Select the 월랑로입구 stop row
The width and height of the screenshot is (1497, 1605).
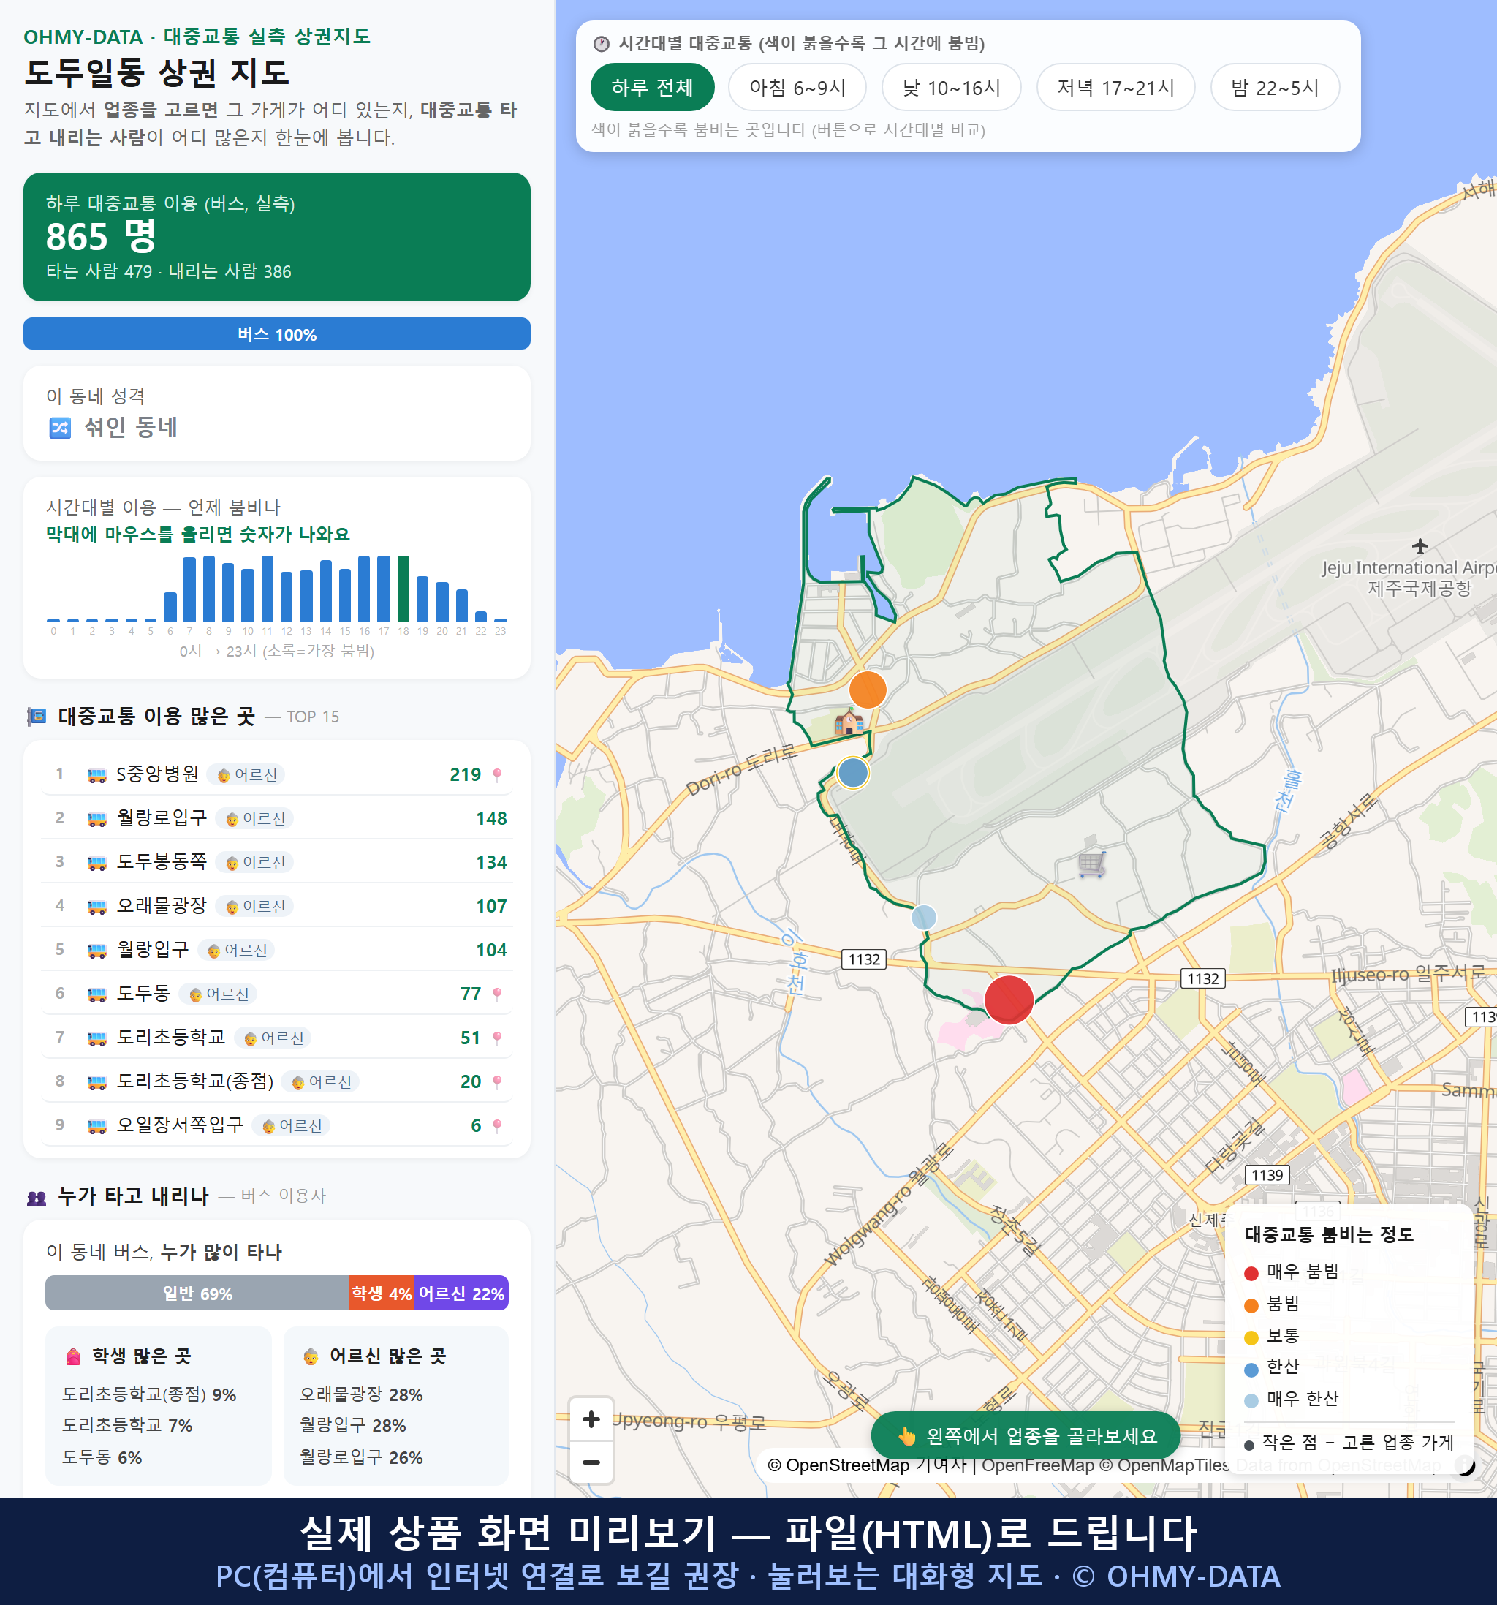(x=277, y=819)
